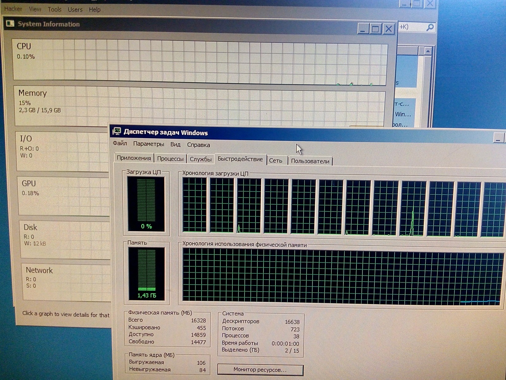The image size is (506, 380).
Task: Minimize the Windows Task Manager window
Action: tap(498, 138)
